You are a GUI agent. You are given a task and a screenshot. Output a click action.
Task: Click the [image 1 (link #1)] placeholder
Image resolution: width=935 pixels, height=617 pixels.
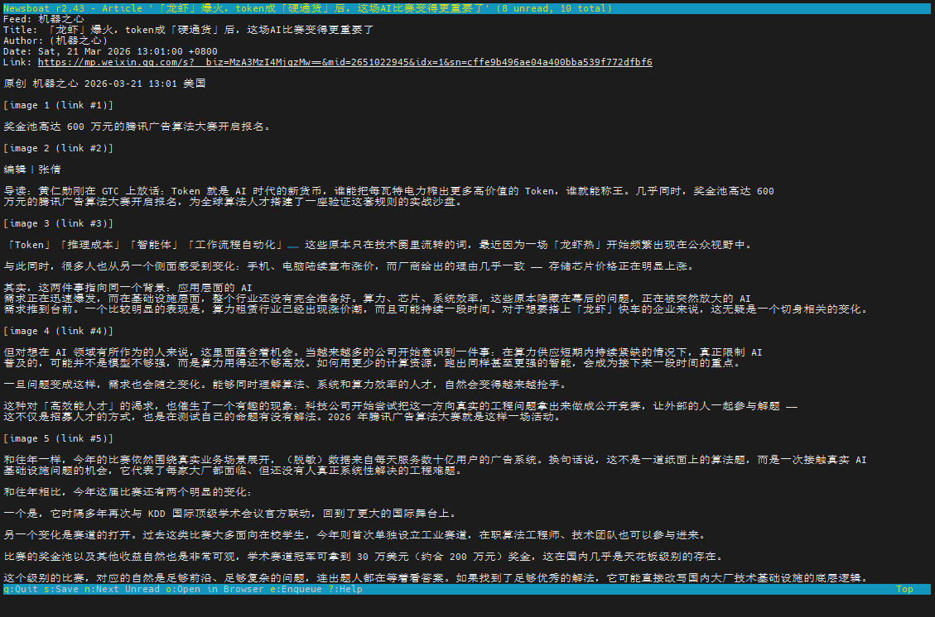58,105
